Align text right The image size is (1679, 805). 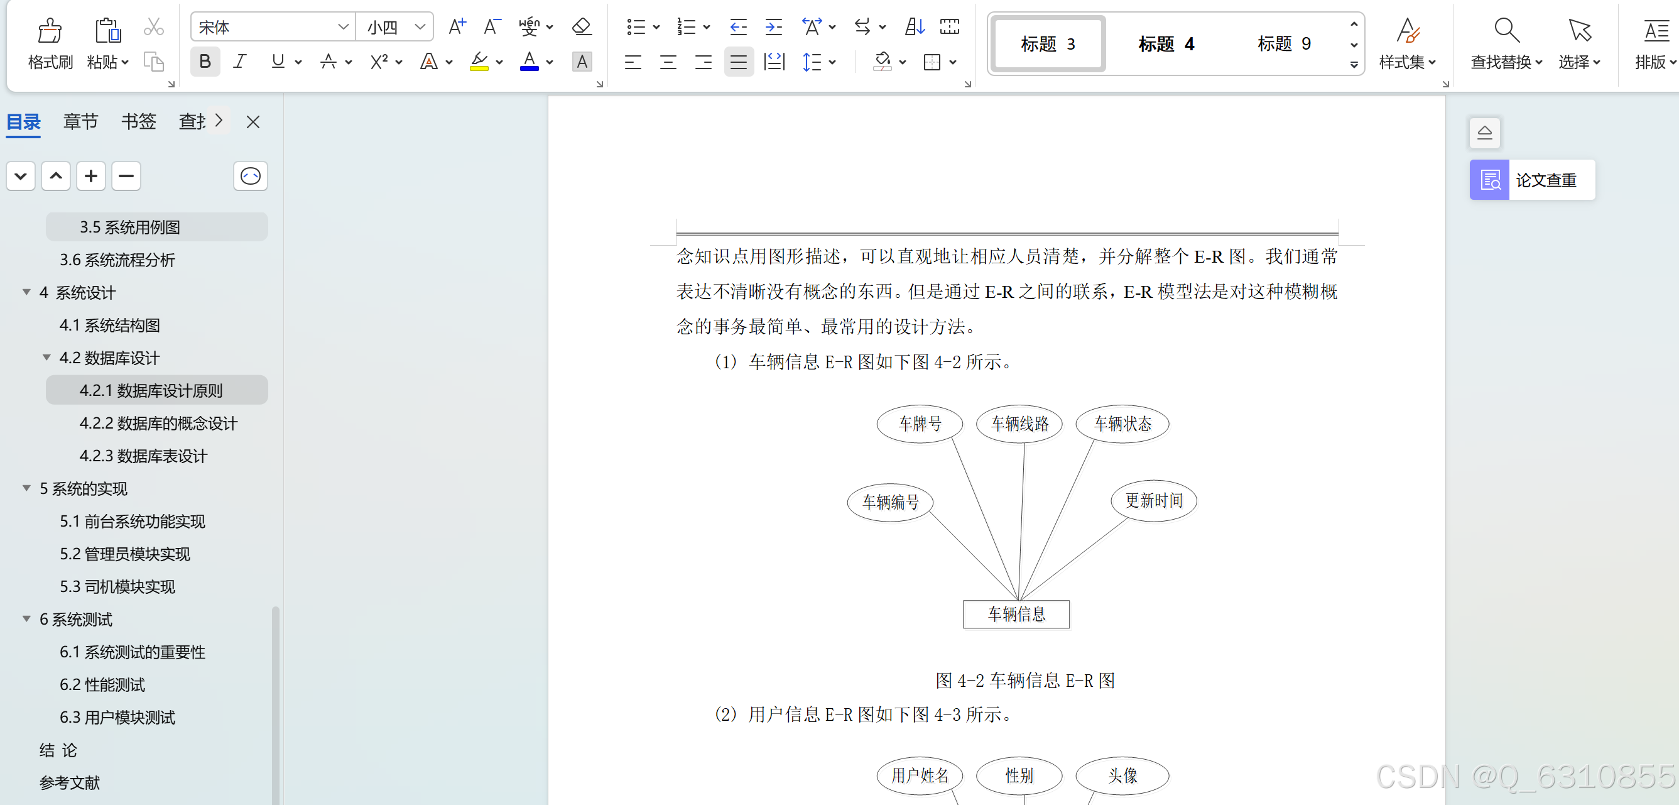(704, 62)
